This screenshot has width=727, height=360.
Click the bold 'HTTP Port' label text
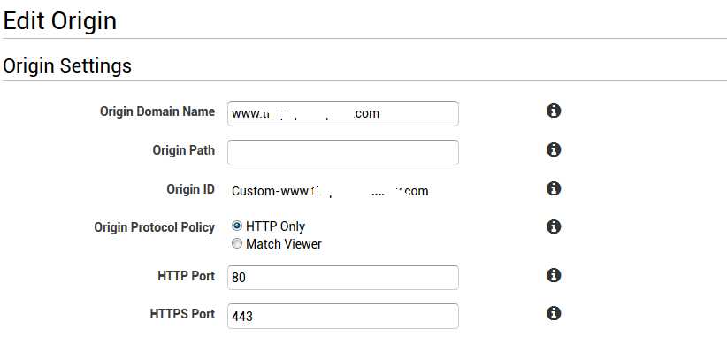pos(186,276)
